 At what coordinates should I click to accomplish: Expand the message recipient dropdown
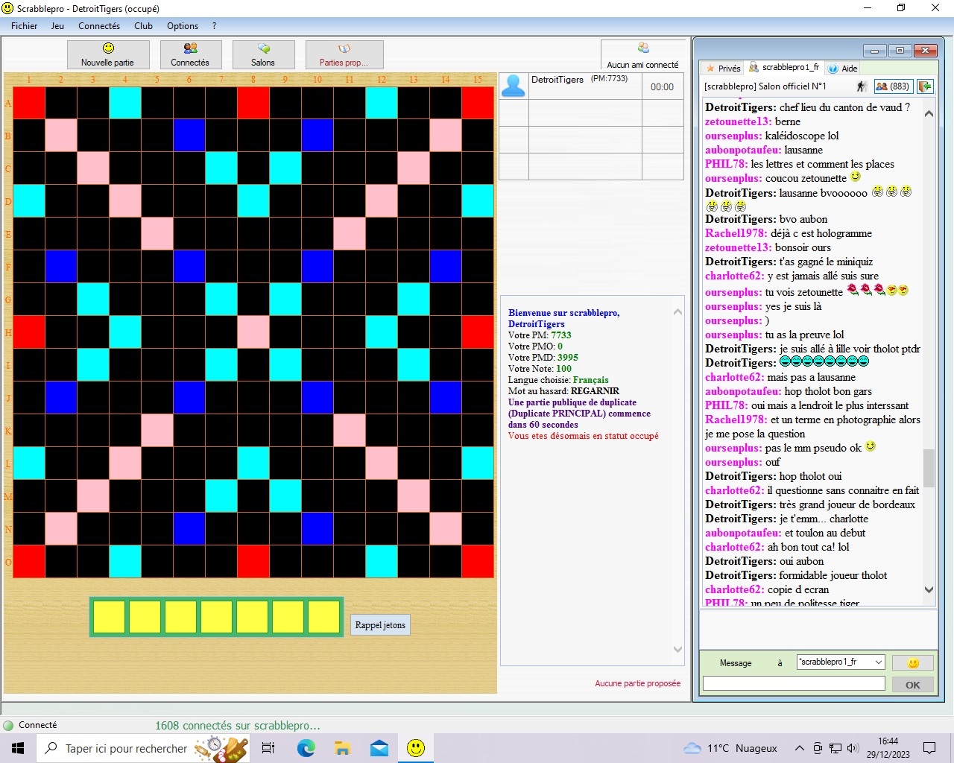879,662
